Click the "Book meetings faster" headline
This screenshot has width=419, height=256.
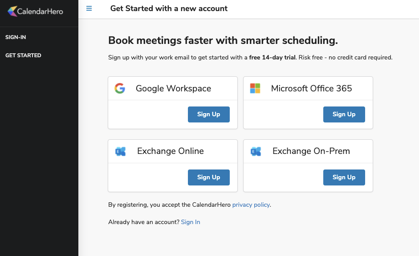tap(223, 41)
